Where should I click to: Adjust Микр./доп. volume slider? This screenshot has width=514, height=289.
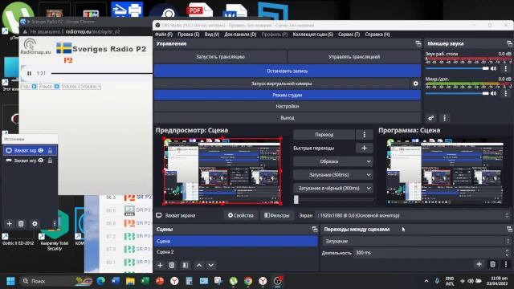coord(457,93)
